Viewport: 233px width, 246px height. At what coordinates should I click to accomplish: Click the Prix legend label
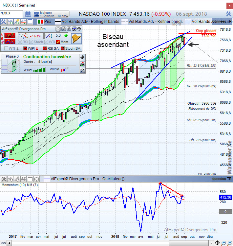click(48, 22)
